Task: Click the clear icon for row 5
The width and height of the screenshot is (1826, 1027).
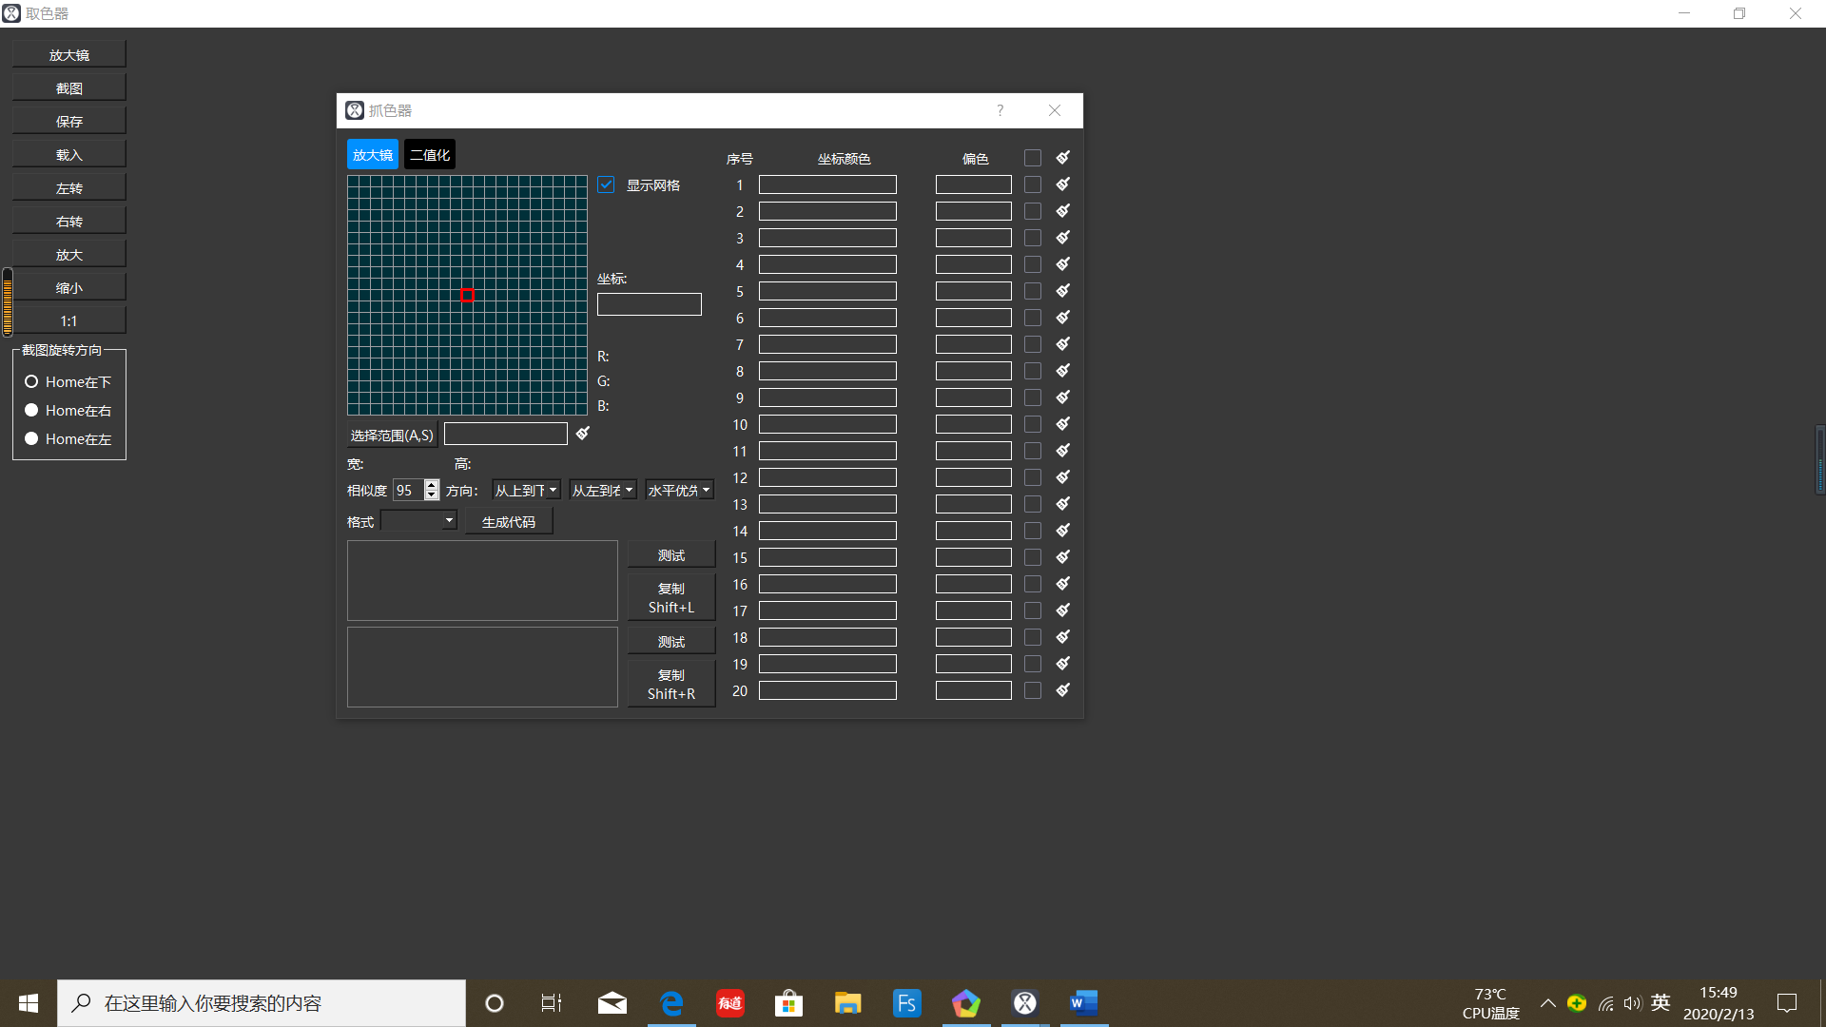Action: click(1063, 290)
